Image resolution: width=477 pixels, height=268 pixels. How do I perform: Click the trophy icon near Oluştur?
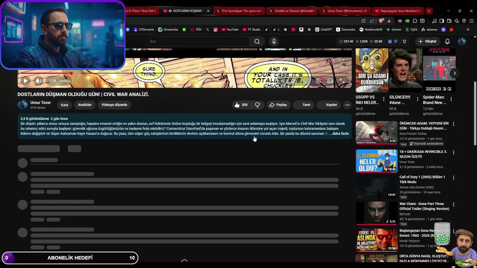[404, 41]
